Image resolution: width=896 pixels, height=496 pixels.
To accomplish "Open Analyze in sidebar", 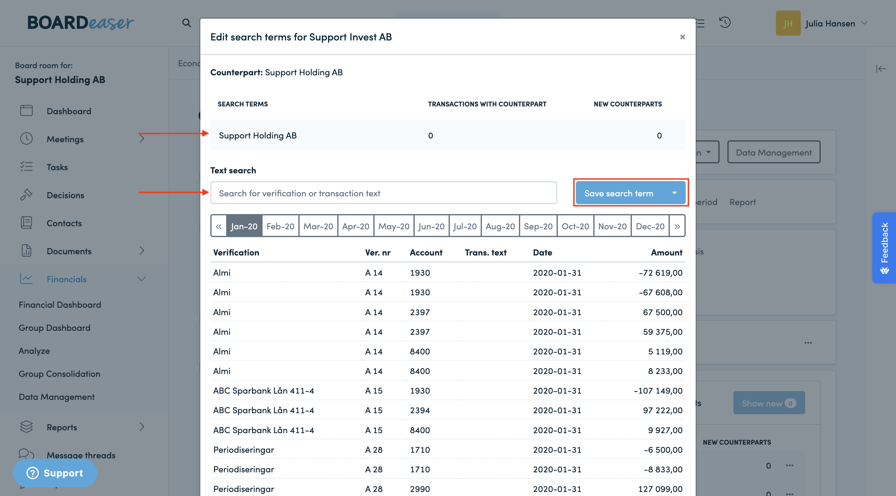I will pos(34,351).
